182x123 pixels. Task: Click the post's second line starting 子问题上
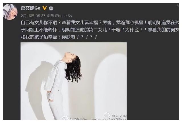pyautogui.click(x=100, y=30)
